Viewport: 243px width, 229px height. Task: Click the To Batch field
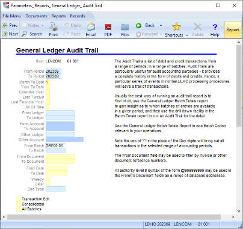point(55,150)
